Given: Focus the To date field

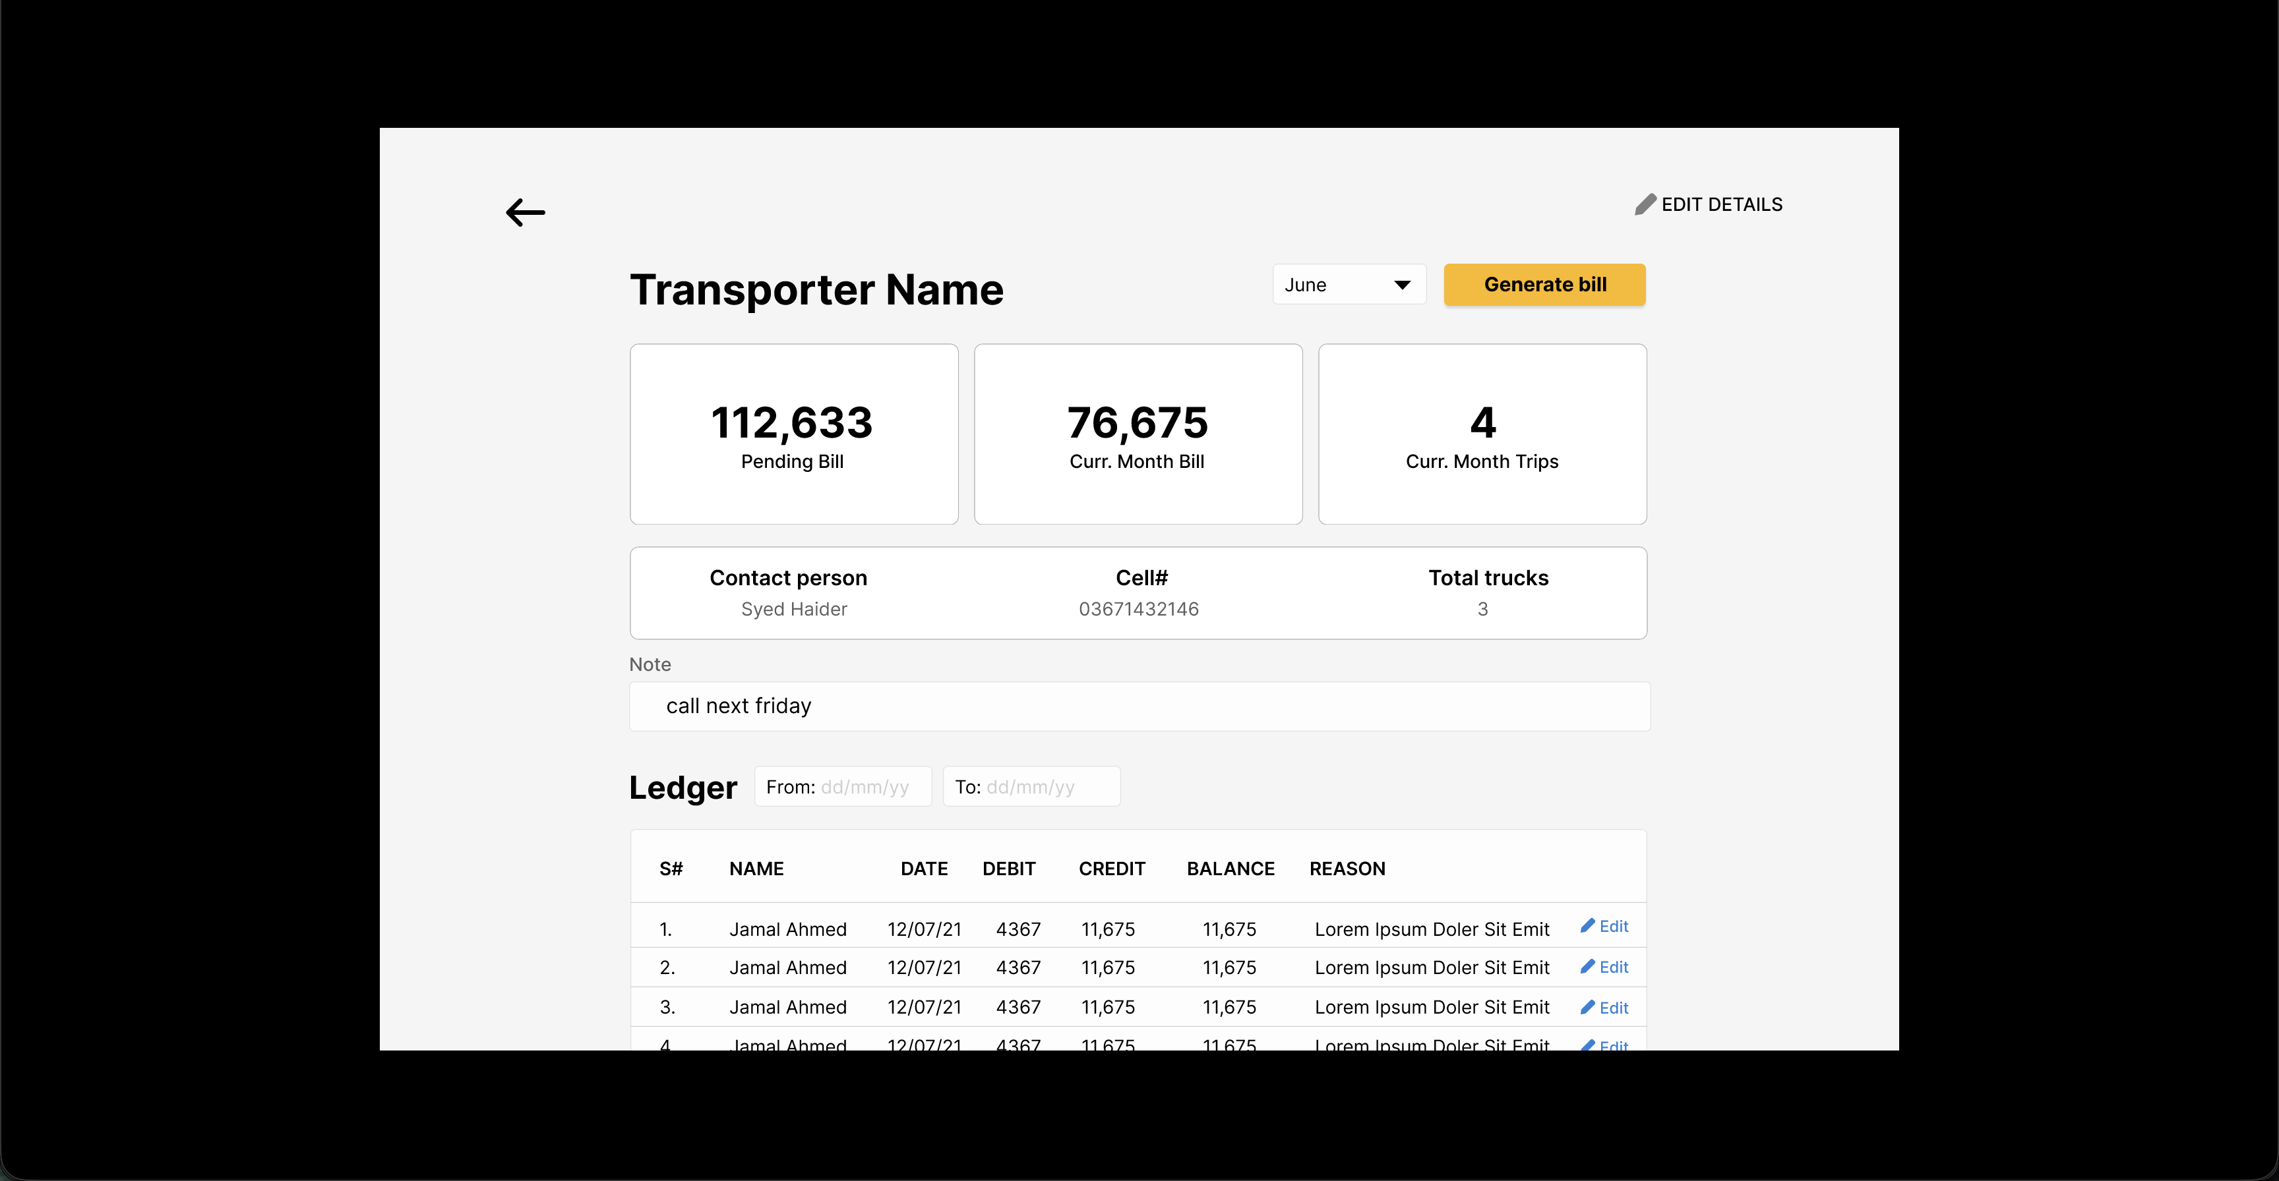Looking at the screenshot, I should [1031, 787].
